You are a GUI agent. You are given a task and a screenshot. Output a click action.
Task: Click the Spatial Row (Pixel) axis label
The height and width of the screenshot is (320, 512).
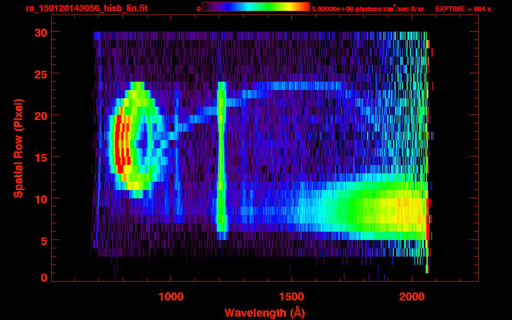[19, 148]
